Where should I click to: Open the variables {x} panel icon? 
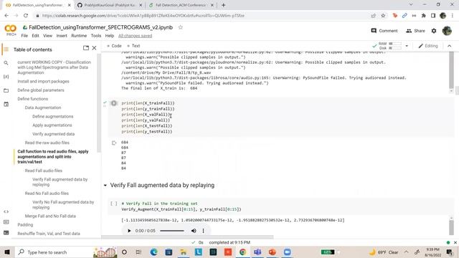[x=6, y=77]
